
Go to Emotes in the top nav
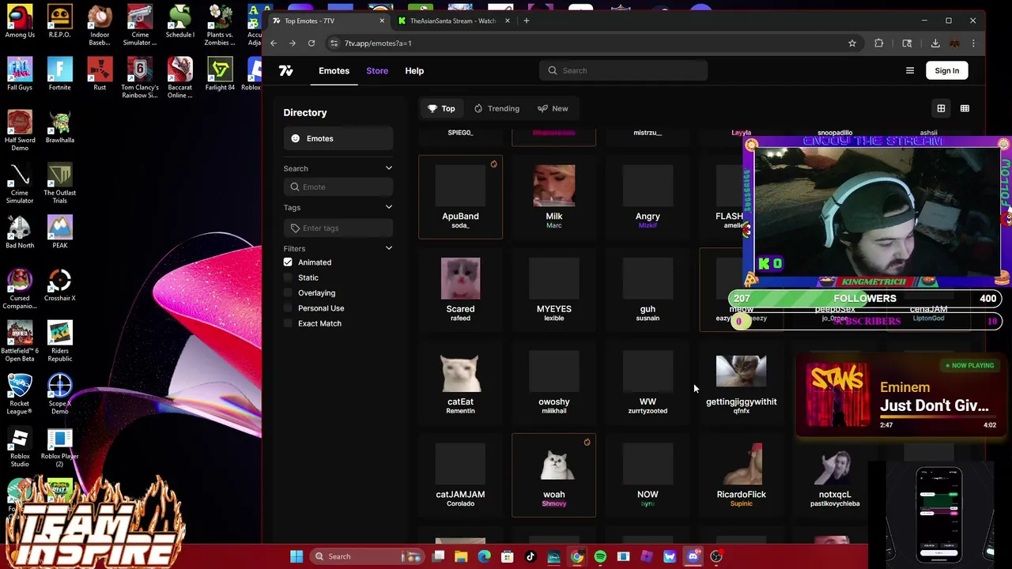pyautogui.click(x=334, y=70)
